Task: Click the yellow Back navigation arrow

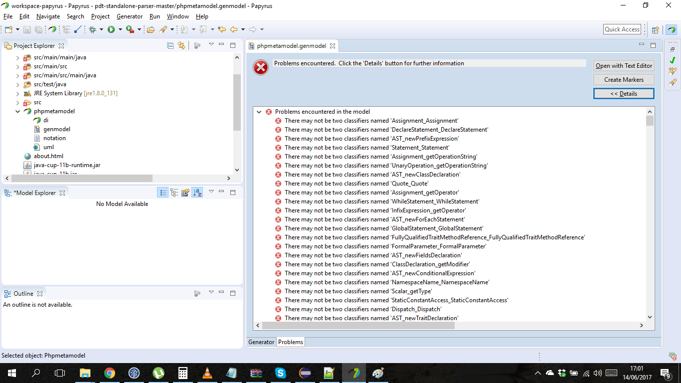Action: [233, 29]
